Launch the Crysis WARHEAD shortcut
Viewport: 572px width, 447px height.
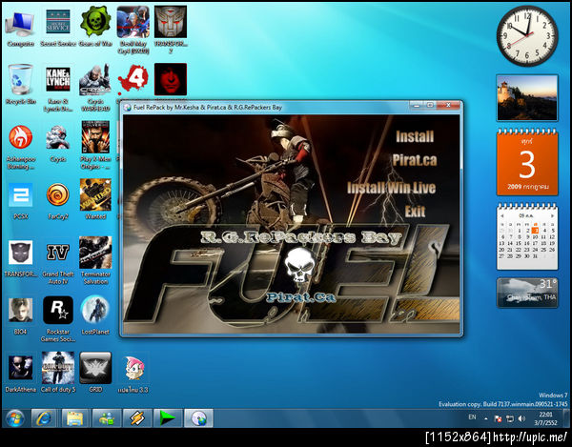point(95,89)
